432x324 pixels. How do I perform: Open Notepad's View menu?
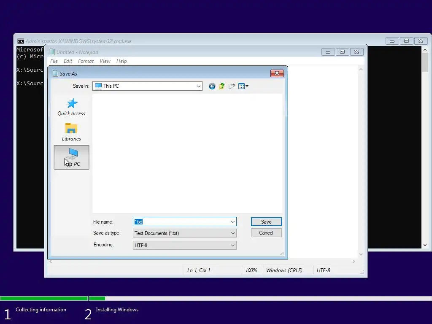[105, 61]
